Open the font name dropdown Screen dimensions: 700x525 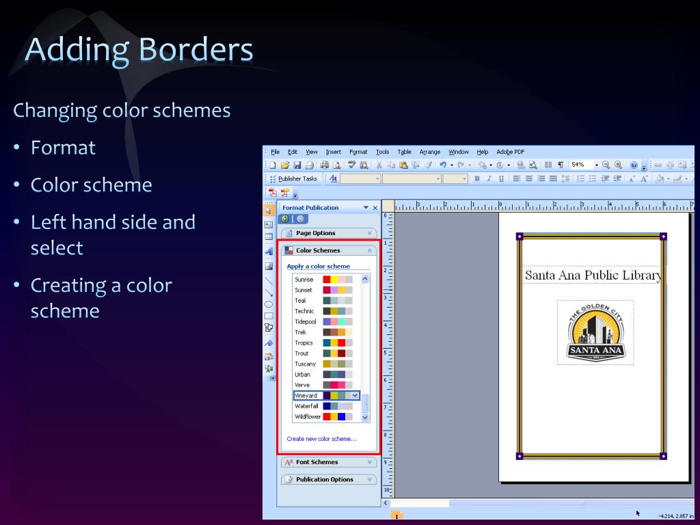[439, 179]
